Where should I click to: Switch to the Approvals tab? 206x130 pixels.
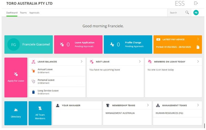[34, 13]
